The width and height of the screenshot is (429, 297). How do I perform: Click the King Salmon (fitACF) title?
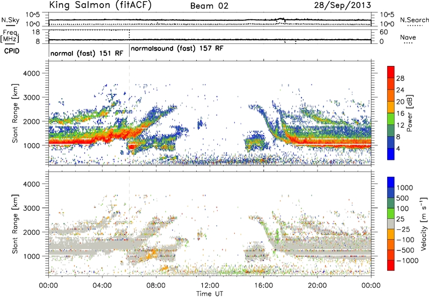click(100, 5)
